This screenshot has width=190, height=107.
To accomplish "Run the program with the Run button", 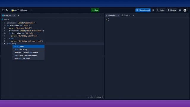I will point(95,10).
